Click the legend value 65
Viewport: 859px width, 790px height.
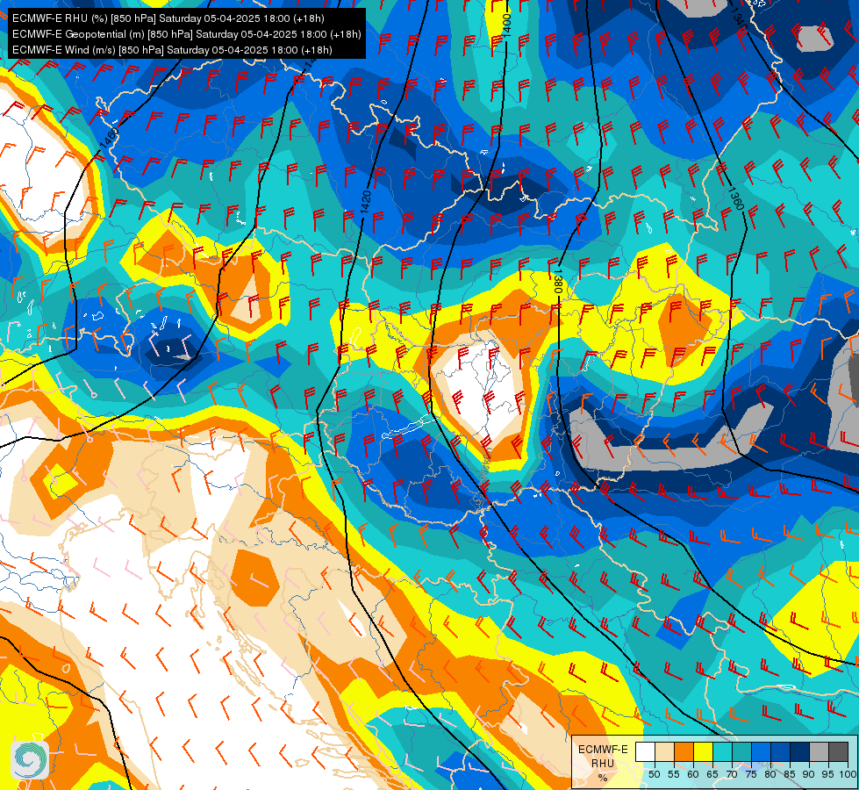(712, 774)
